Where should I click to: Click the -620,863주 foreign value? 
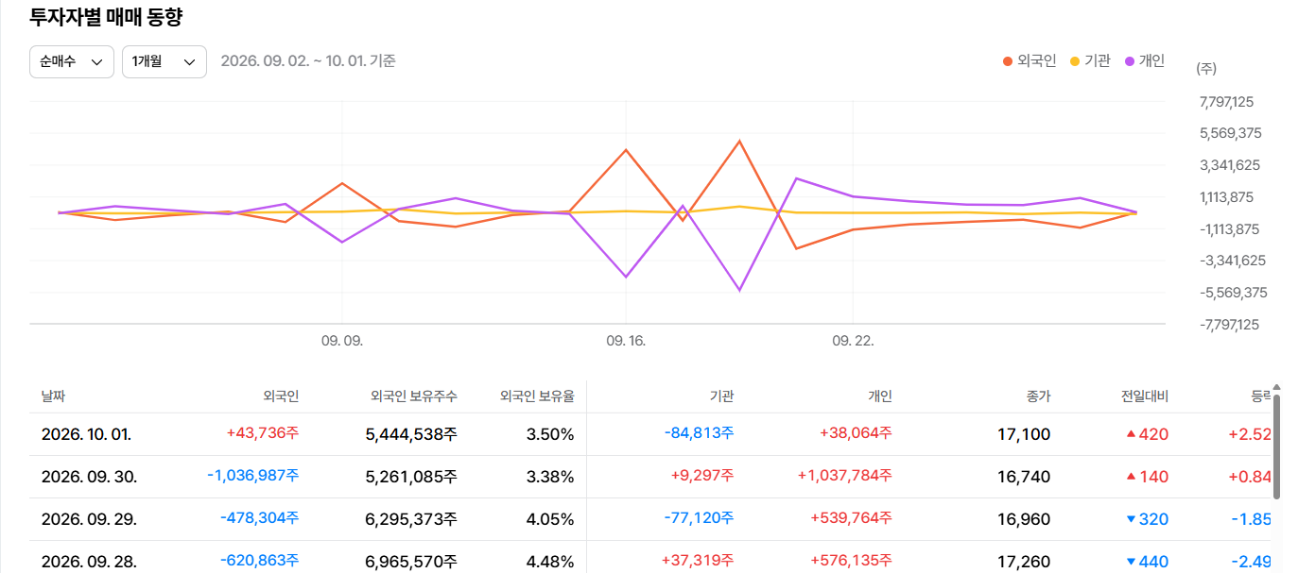pos(260,560)
